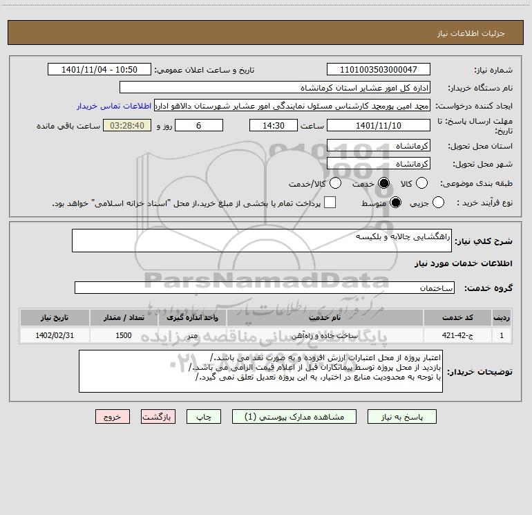Click the توضیحات خریدار notes text area

pos(260,371)
